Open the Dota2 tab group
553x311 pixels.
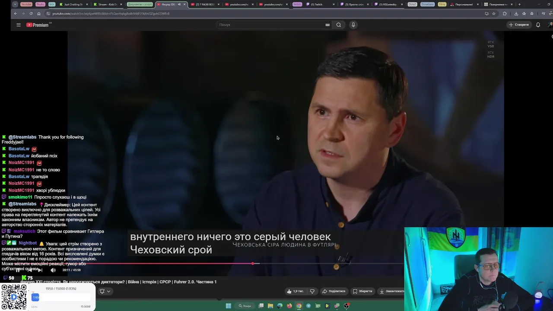(x=412, y=4)
